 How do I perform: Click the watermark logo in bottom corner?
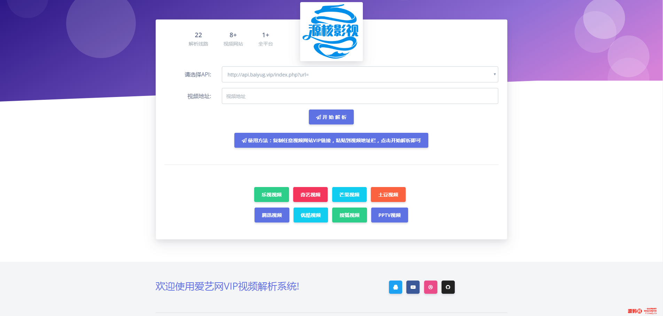[642, 311]
